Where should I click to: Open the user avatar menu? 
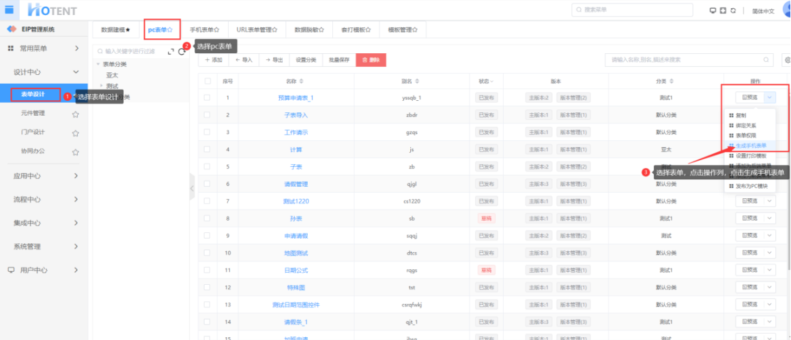[x=786, y=10]
